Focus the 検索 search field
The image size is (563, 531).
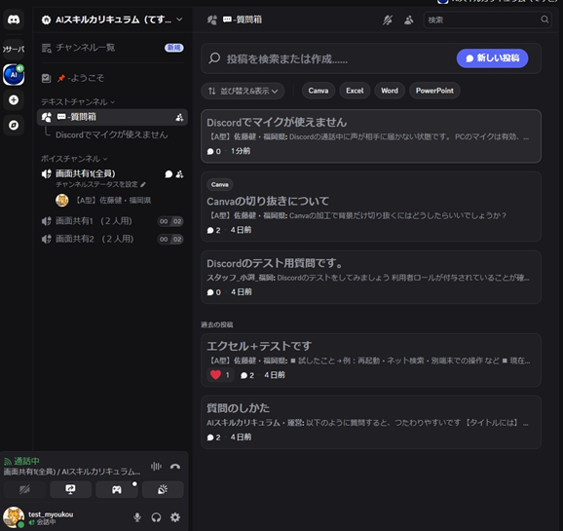coord(488,19)
